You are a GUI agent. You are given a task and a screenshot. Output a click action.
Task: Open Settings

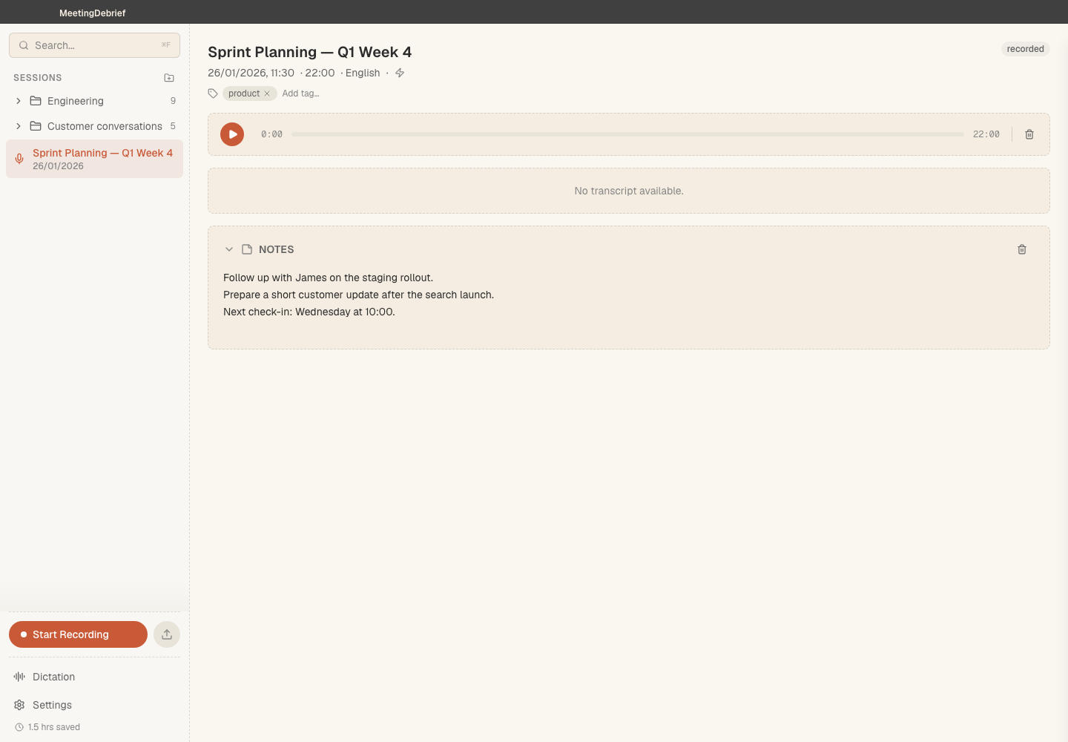[x=94, y=705]
